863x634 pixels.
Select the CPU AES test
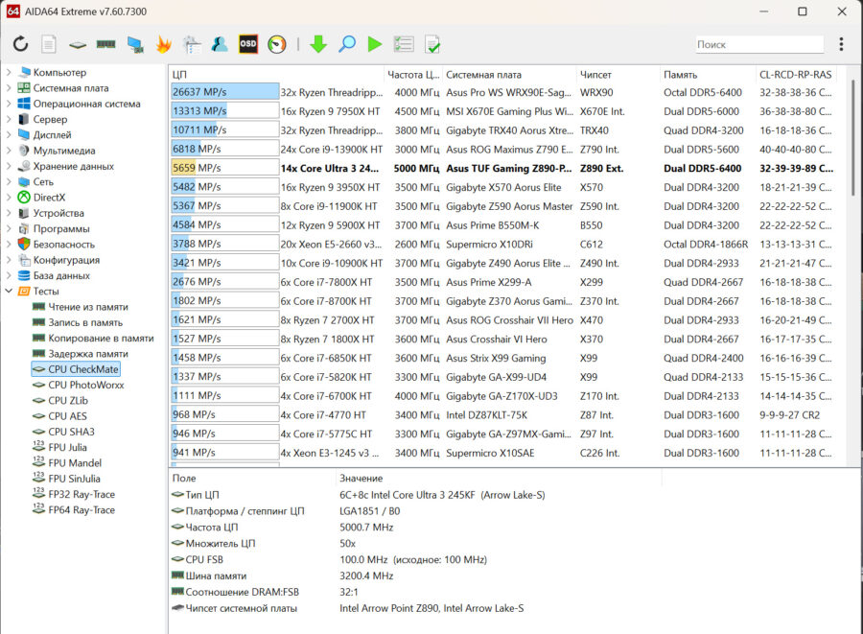click(x=67, y=416)
